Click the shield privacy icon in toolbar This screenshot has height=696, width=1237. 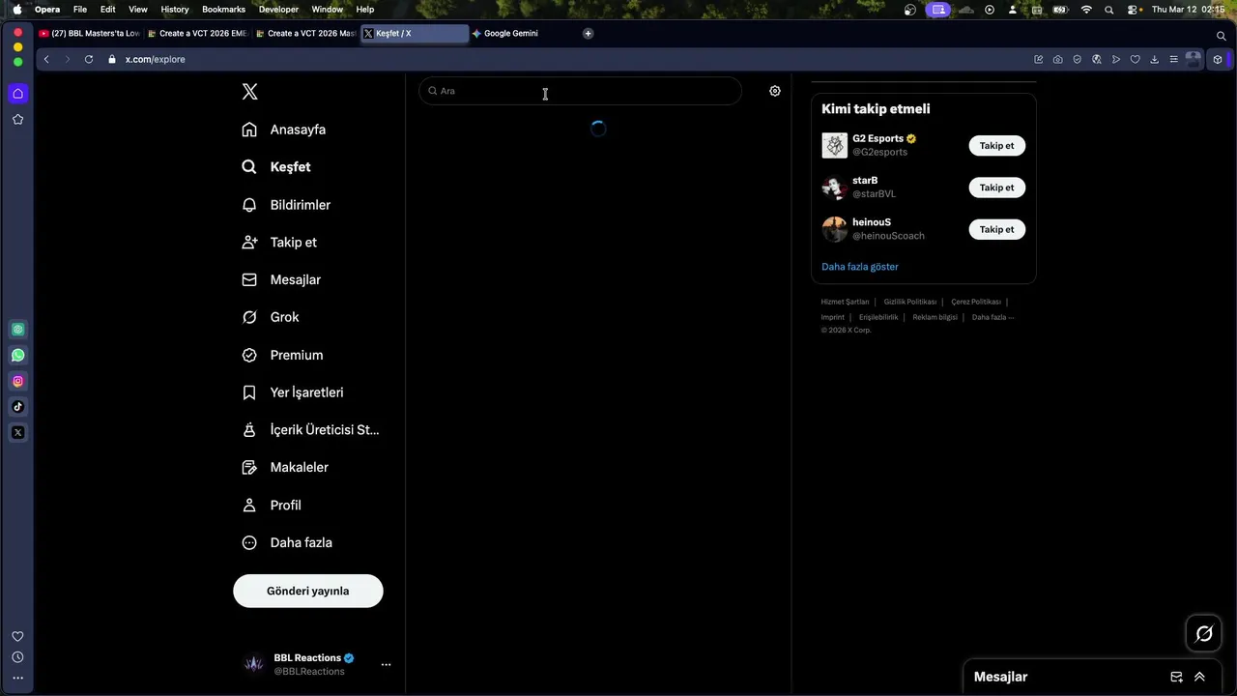click(x=1078, y=59)
